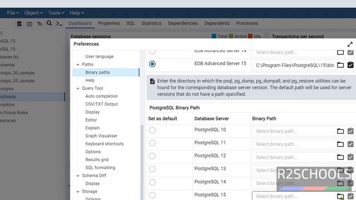Click the EDB Advanced Server 15 path field
Viewport: 356px width, 200px height.
294,66
